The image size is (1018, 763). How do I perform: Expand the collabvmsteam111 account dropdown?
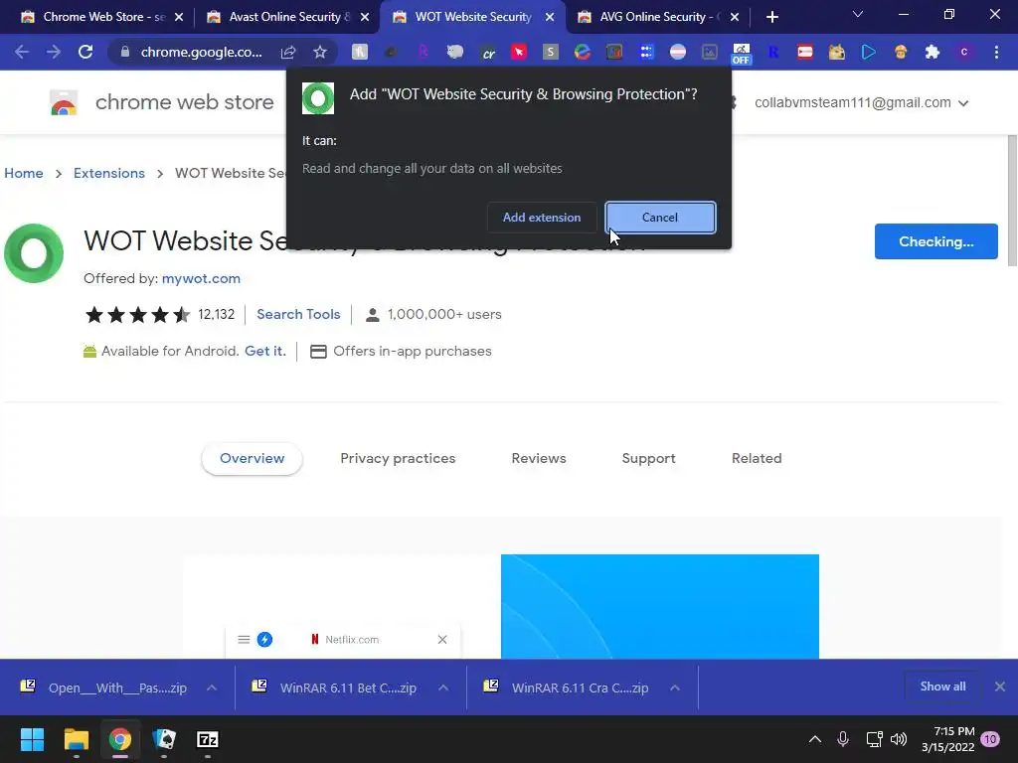963,103
